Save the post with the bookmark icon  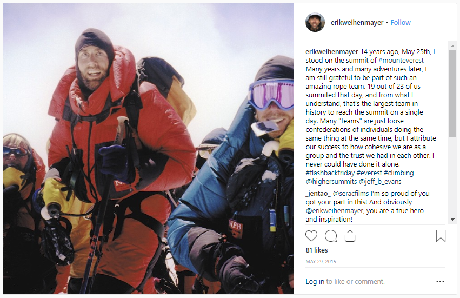441,236
